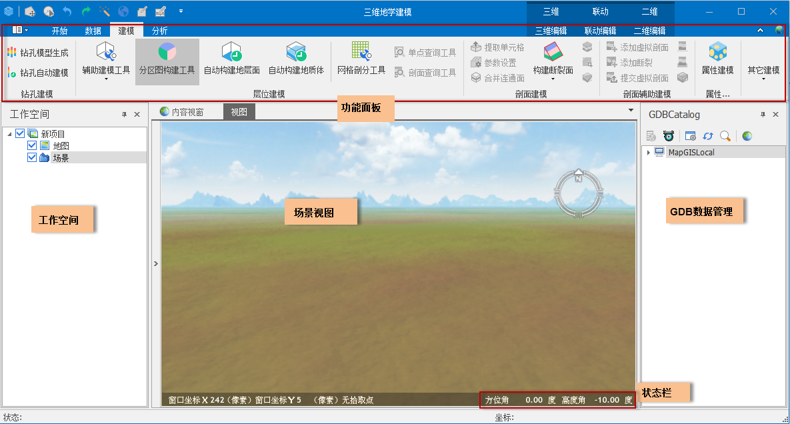Screen dimensions: 790x424
Task: Click the 自动构建地层面 icon
Action: [231, 51]
